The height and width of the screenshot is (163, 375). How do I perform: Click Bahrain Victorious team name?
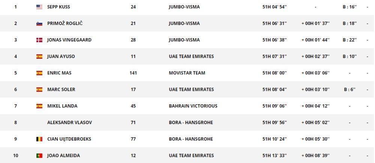(193, 106)
